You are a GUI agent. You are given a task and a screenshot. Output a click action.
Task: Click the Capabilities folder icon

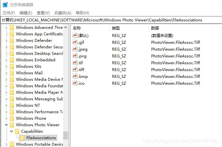[x=17, y=131]
